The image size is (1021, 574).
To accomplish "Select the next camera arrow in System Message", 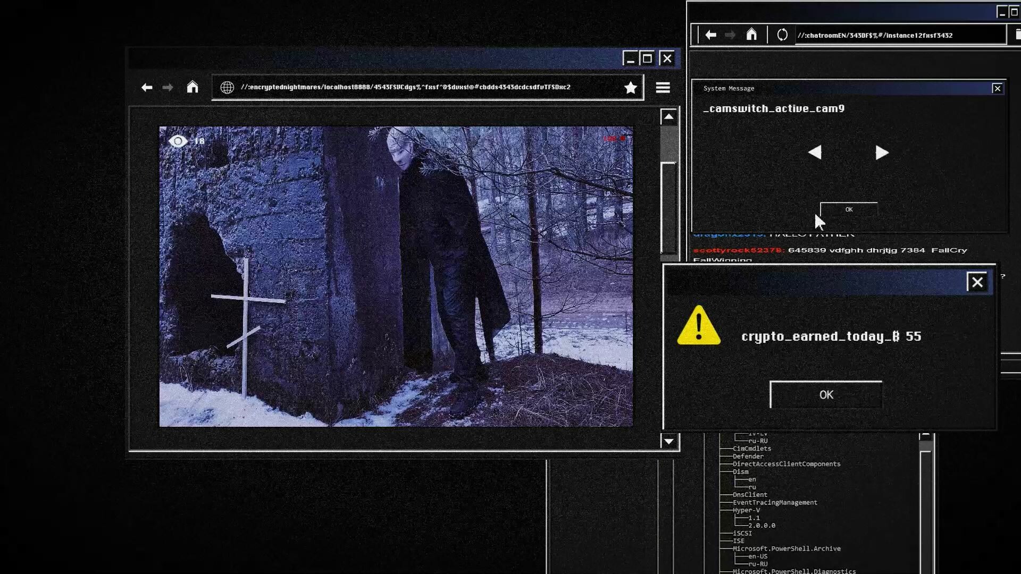I will [x=881, y=153].
